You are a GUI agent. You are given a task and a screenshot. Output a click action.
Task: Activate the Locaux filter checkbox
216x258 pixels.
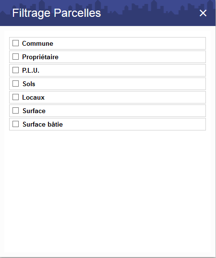(x=15, y=97)
